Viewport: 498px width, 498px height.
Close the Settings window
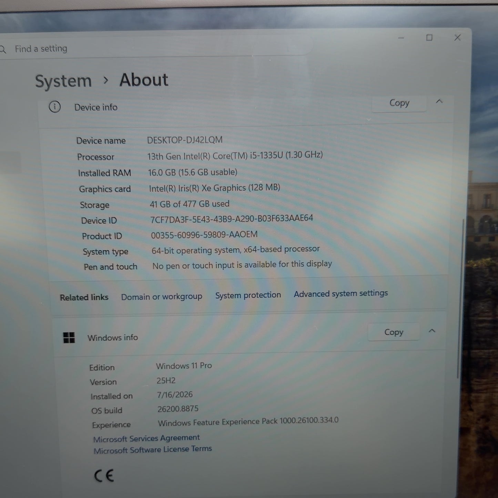pyautogui.click(x=457, y=38)
